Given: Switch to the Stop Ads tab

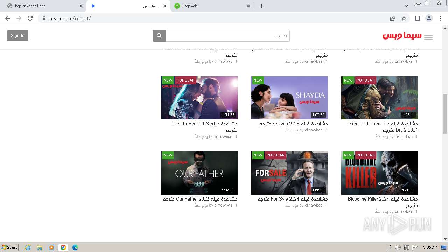Looking at the screenshot, I should pyautogui.click(x=212, y=6).
